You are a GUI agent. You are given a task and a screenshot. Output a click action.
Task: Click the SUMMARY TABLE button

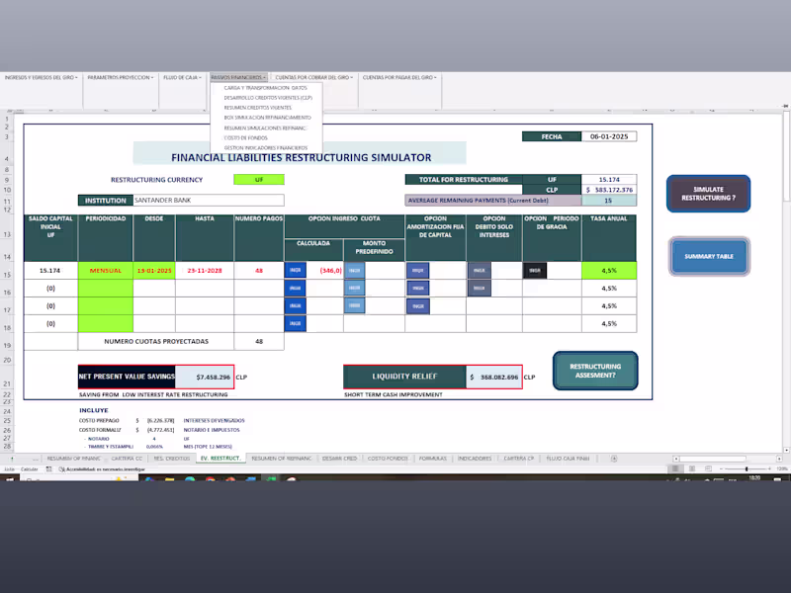click(x=709, y=256)
